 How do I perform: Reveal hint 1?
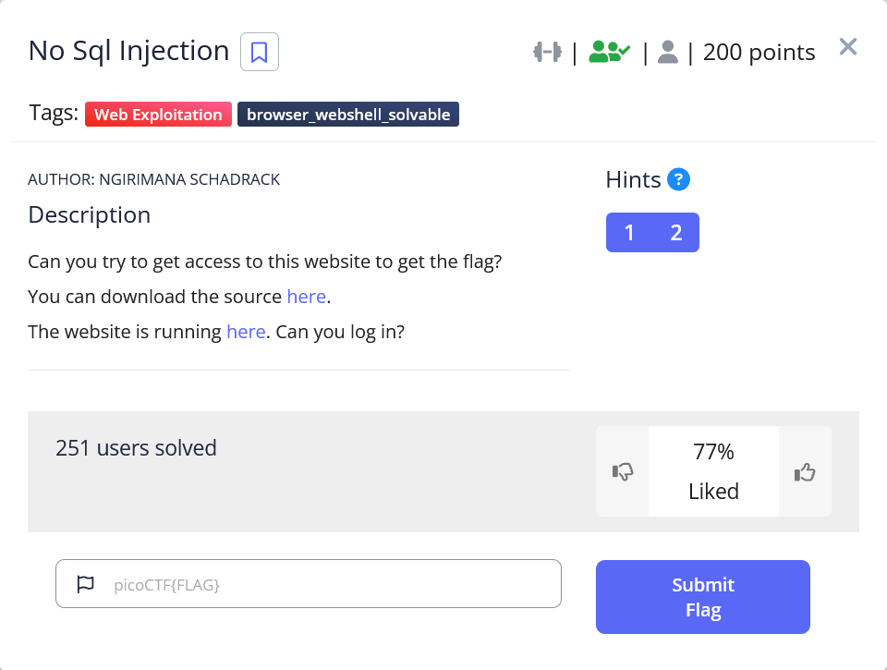[629, 233]
